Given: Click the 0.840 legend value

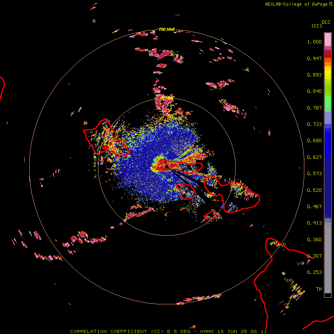Looking at the screenshot, I should coord(314,91).
